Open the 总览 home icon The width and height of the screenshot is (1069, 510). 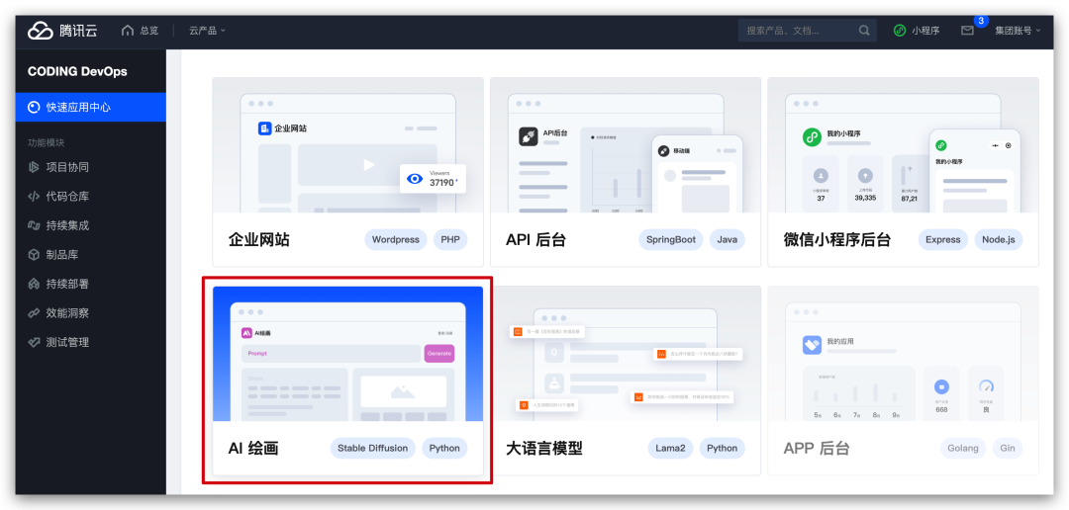(x=128, y=31)
